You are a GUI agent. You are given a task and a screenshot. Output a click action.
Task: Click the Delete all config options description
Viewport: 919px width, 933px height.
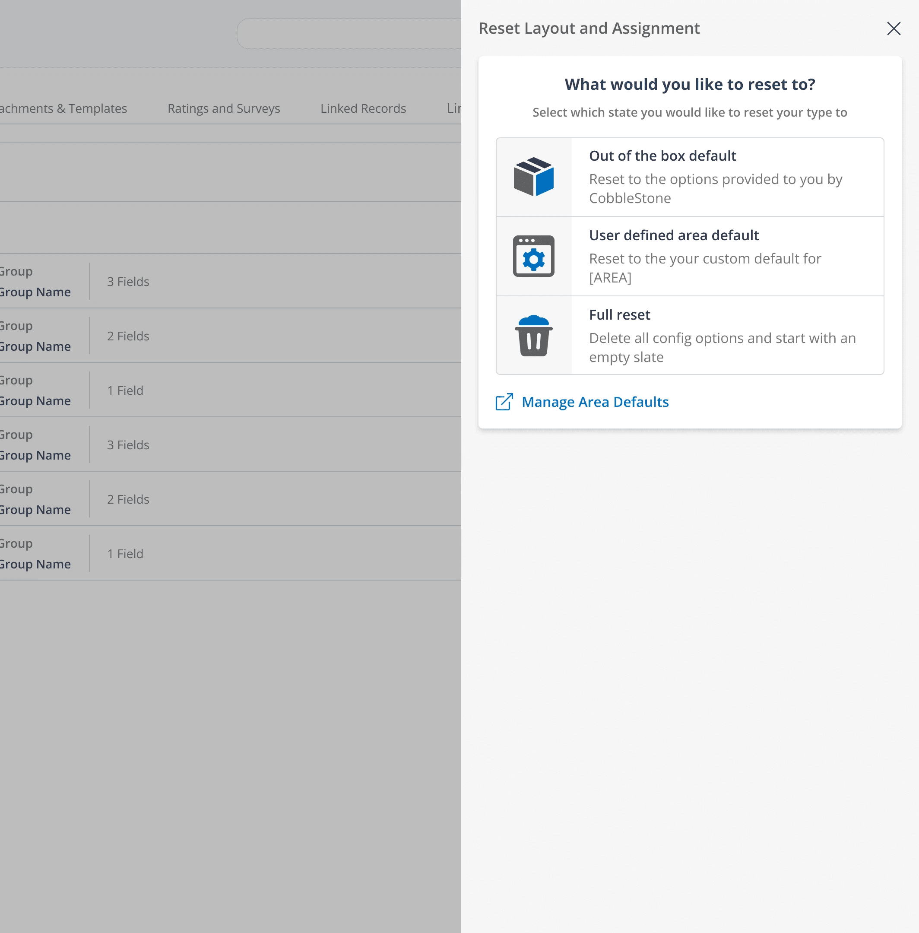(722, 348)
